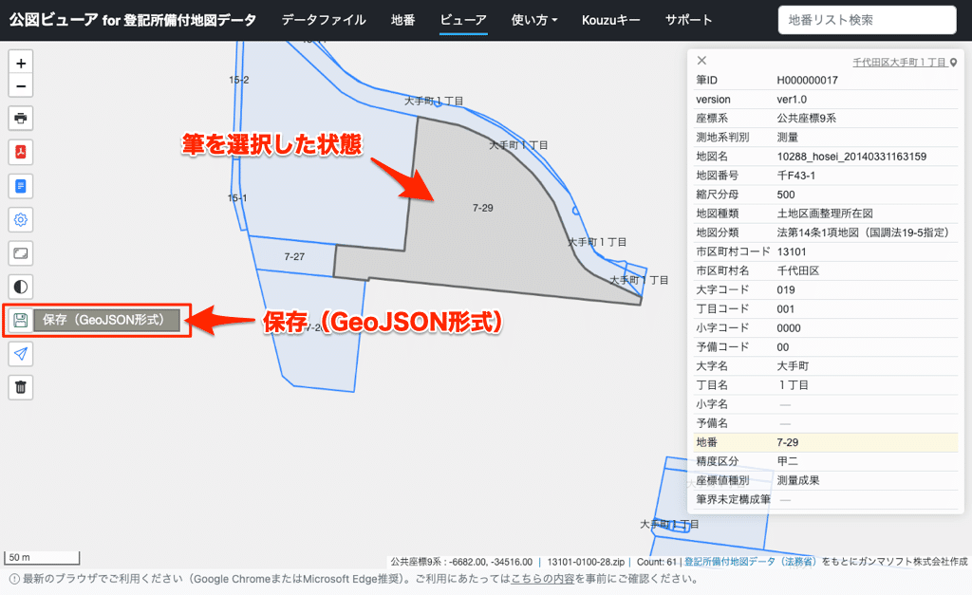Click the floppy disk save icon
This screenshot has height=595, width=972.
pos(21,320)
